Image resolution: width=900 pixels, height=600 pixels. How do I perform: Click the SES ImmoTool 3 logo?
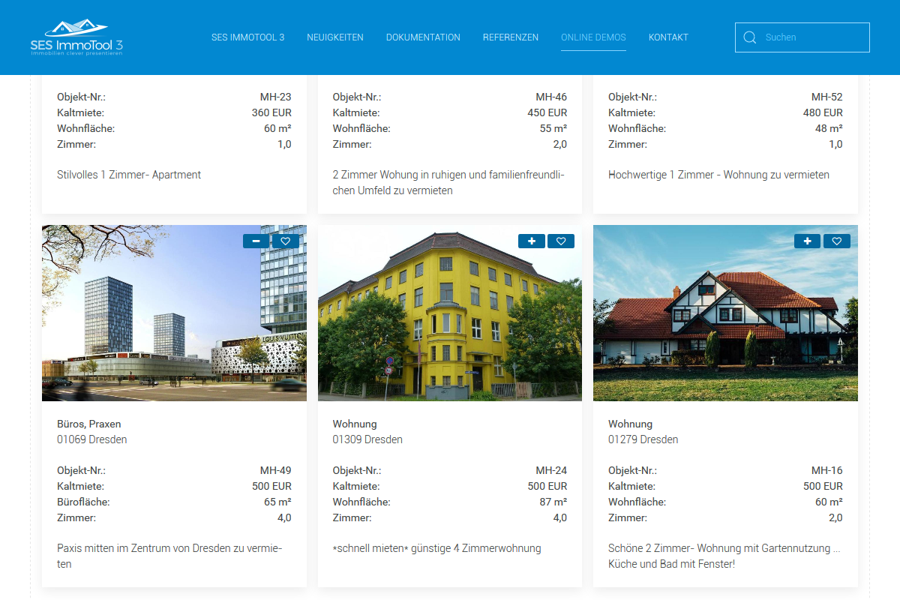[x=76, y=37]
